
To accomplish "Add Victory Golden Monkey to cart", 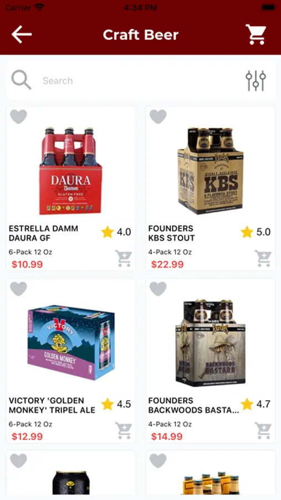I will 124,431.
